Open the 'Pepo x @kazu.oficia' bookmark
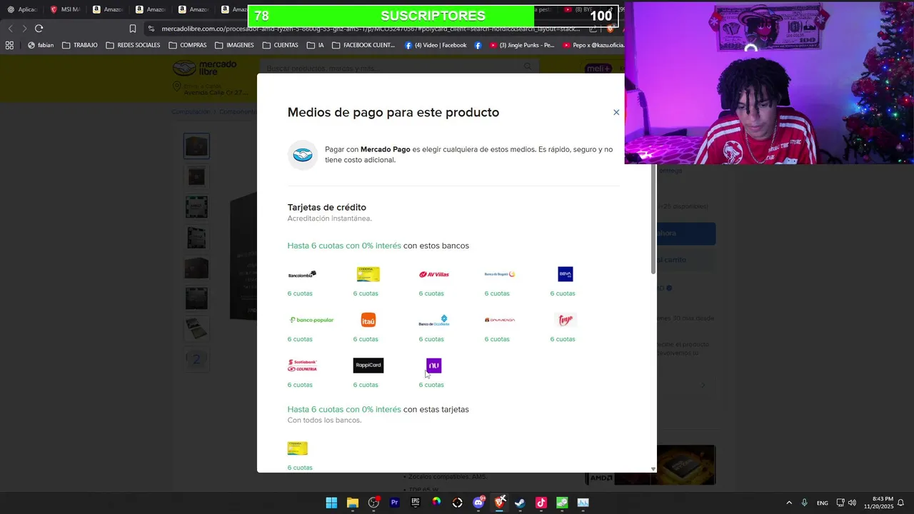This screenshot has width=914, height=514. point(594,45)
